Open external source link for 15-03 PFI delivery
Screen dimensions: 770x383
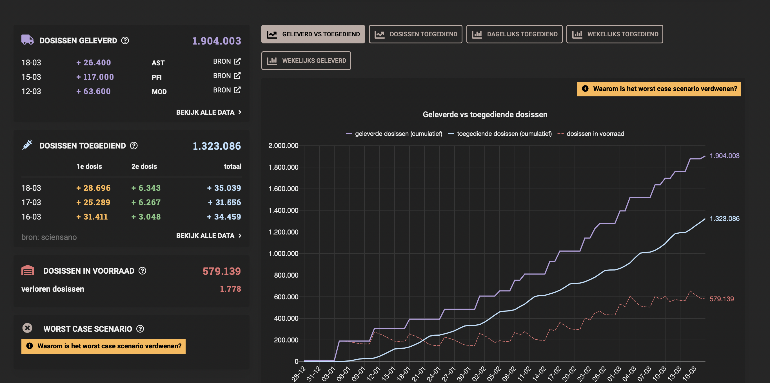(226, 76)
